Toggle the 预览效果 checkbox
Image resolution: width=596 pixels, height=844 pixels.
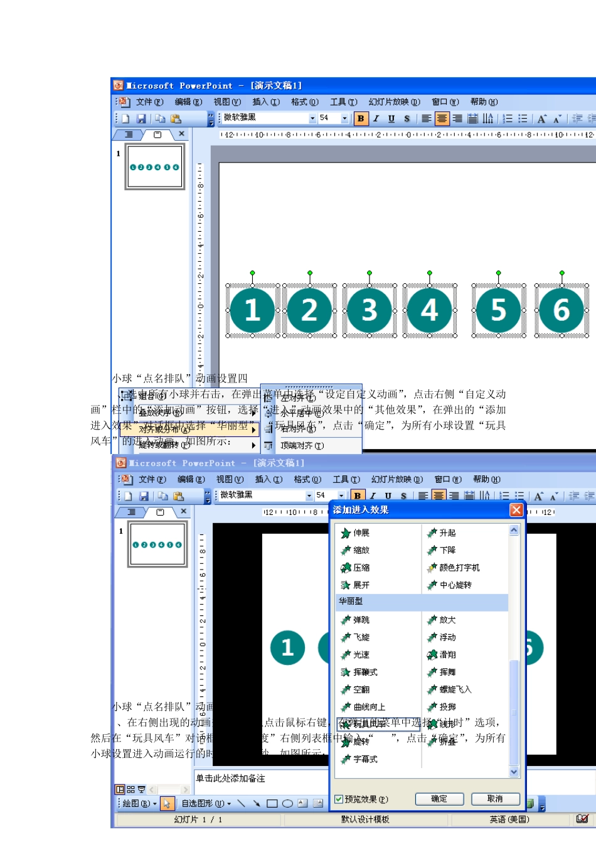tap(339, 799)
